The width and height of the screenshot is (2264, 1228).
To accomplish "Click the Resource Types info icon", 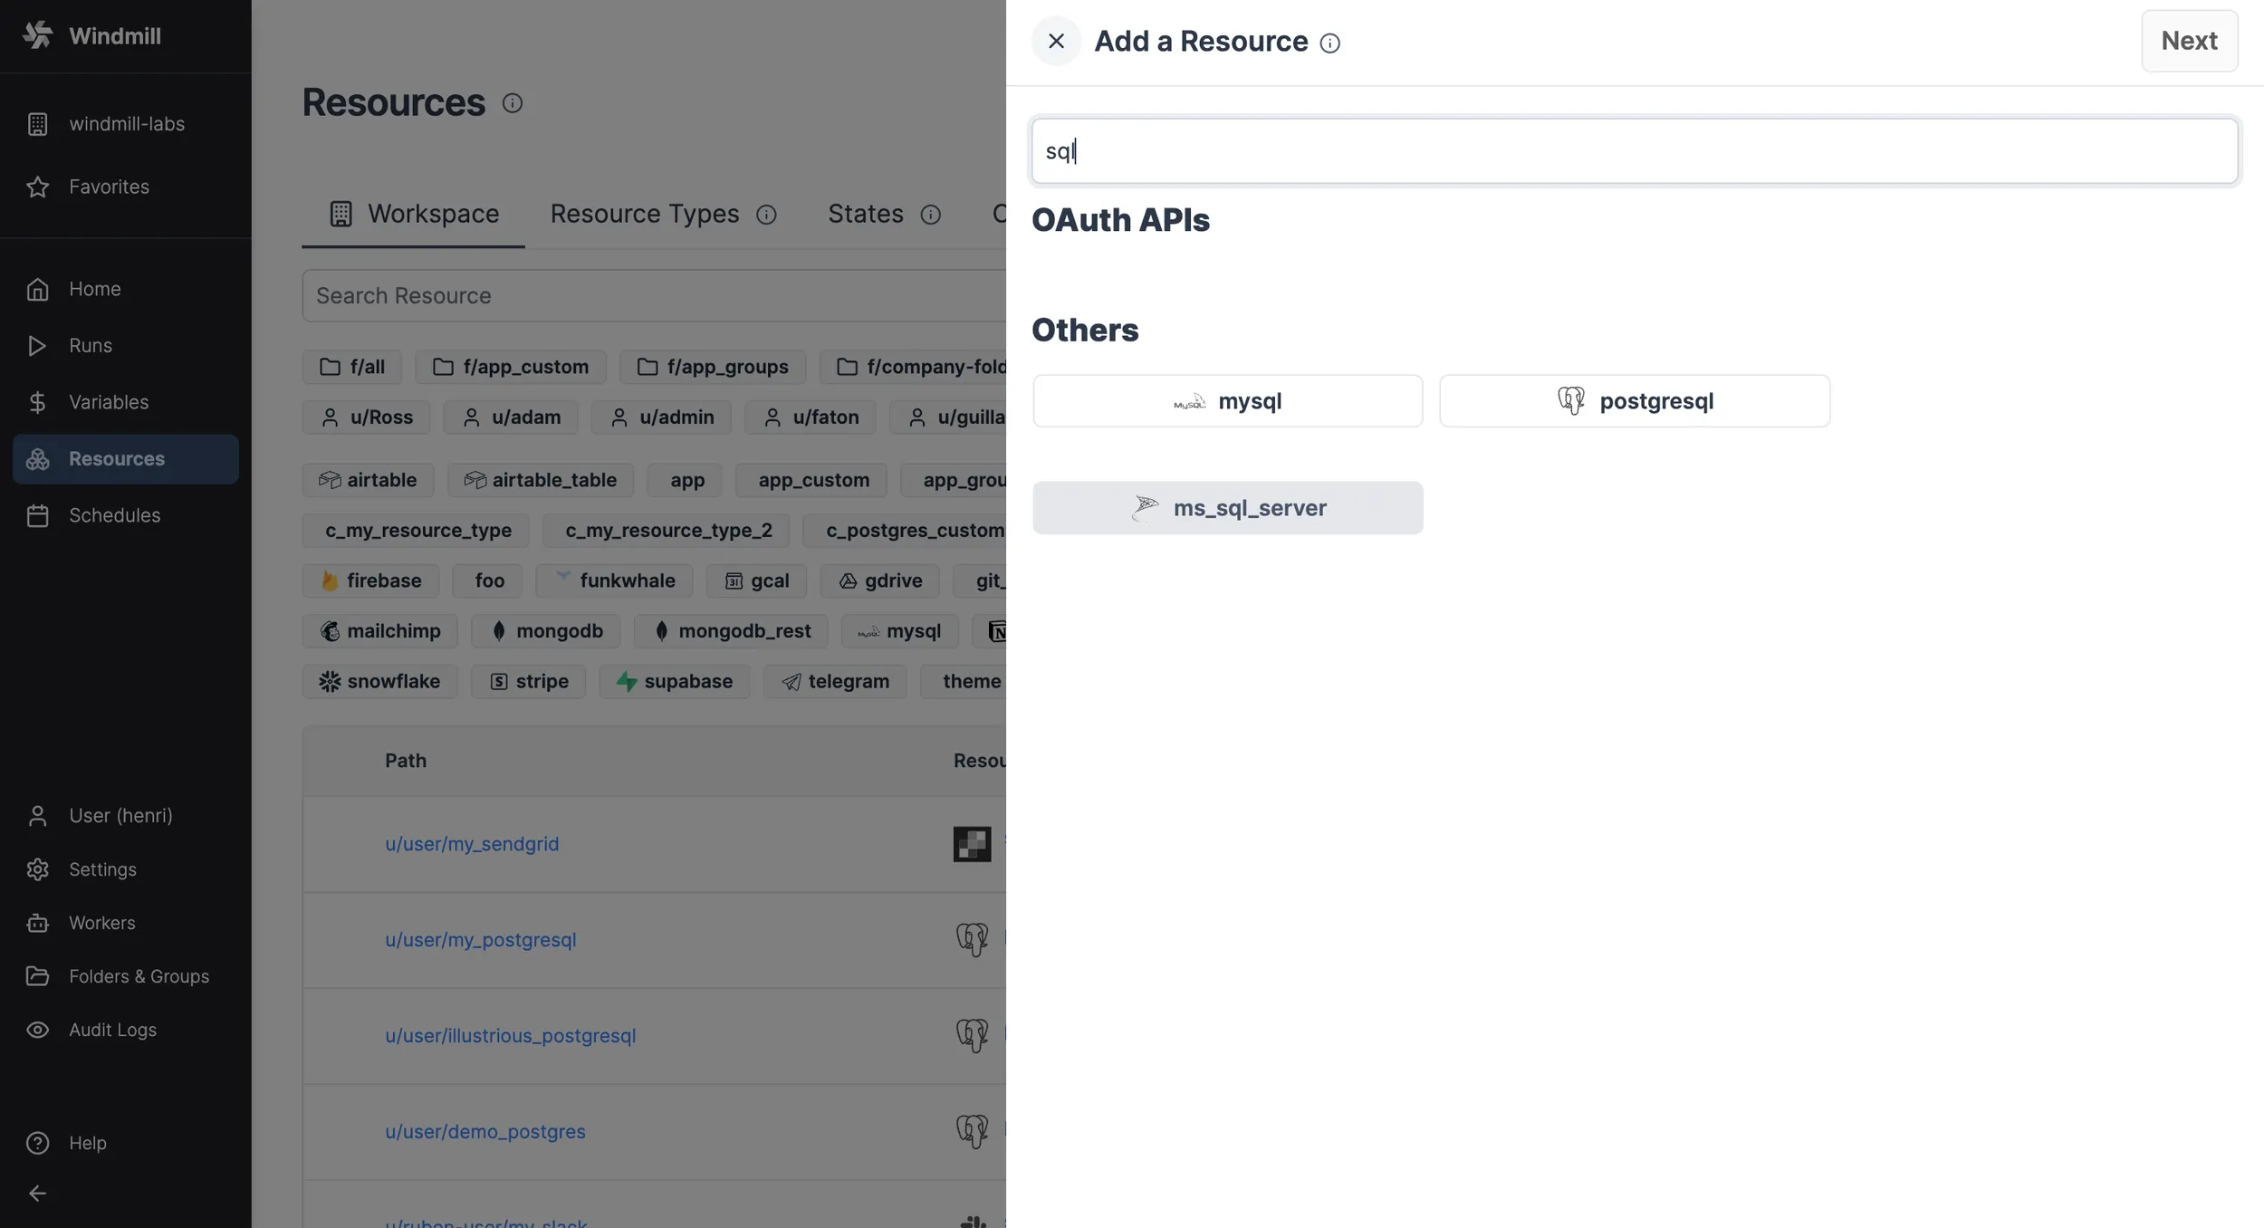I will tap(766, 215).
